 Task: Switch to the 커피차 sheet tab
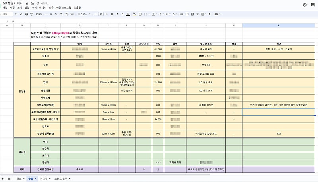coord(43,179)
